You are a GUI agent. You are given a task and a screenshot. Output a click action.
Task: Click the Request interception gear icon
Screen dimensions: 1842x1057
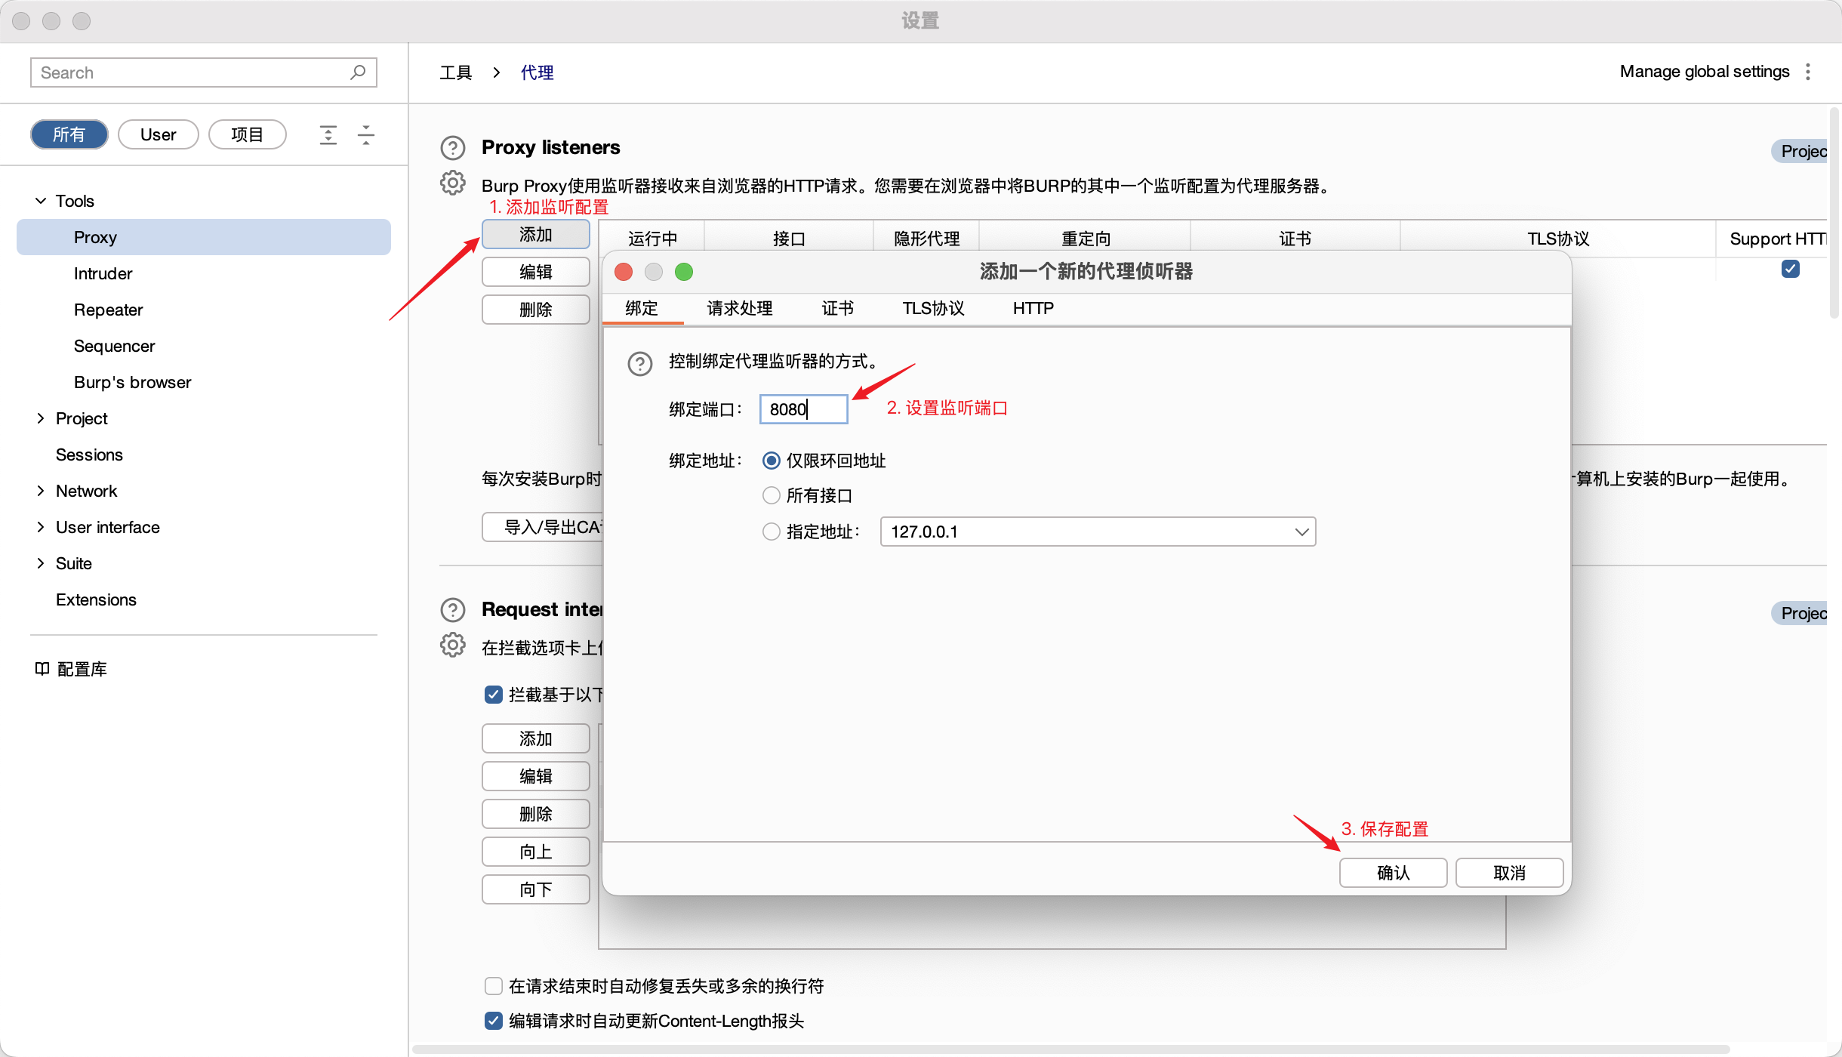452,646
